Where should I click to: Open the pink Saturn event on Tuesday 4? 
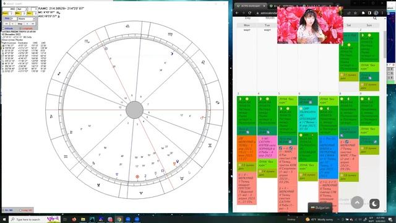point(267,147)
